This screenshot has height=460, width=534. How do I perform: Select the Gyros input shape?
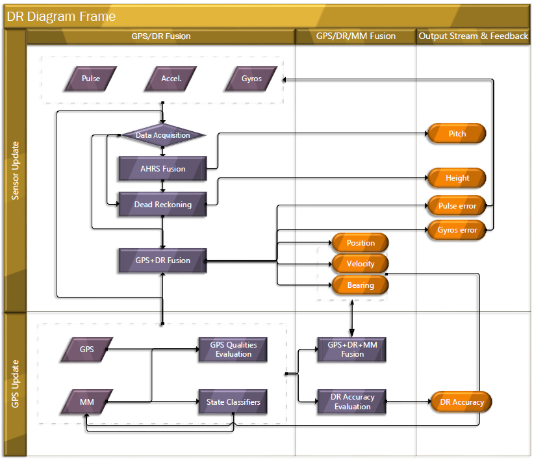(x=251, y=79)
